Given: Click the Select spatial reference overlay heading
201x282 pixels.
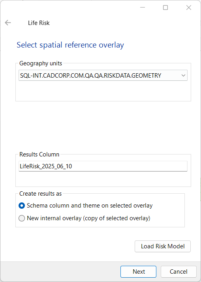Looking at the screenshot, I should pyautogui.click(x=70, y=45).
